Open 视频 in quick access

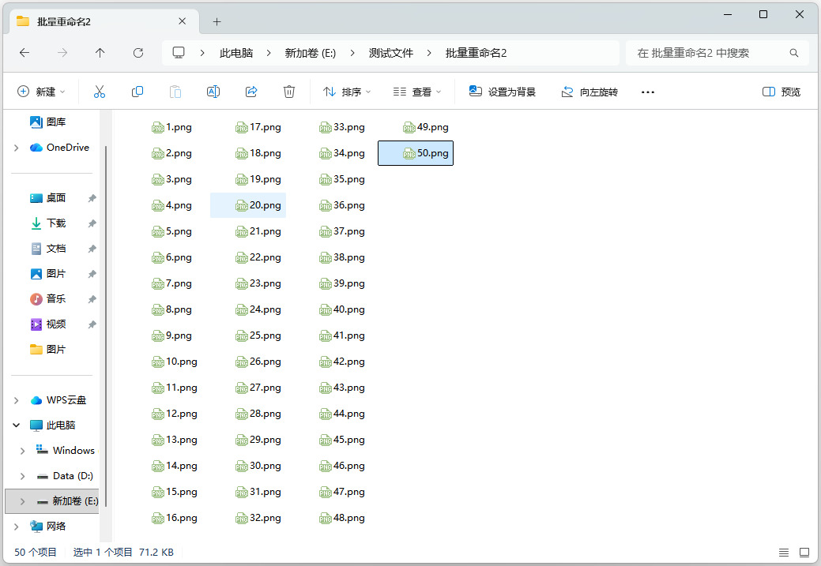tap(48, 324)
